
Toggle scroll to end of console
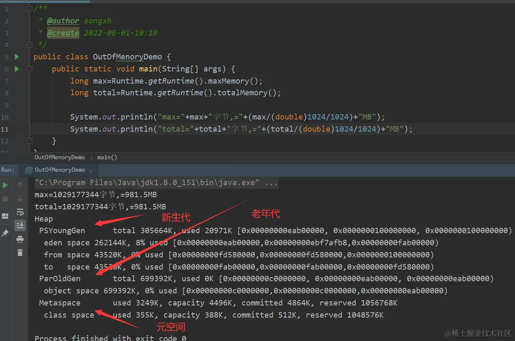pos(20,225)
